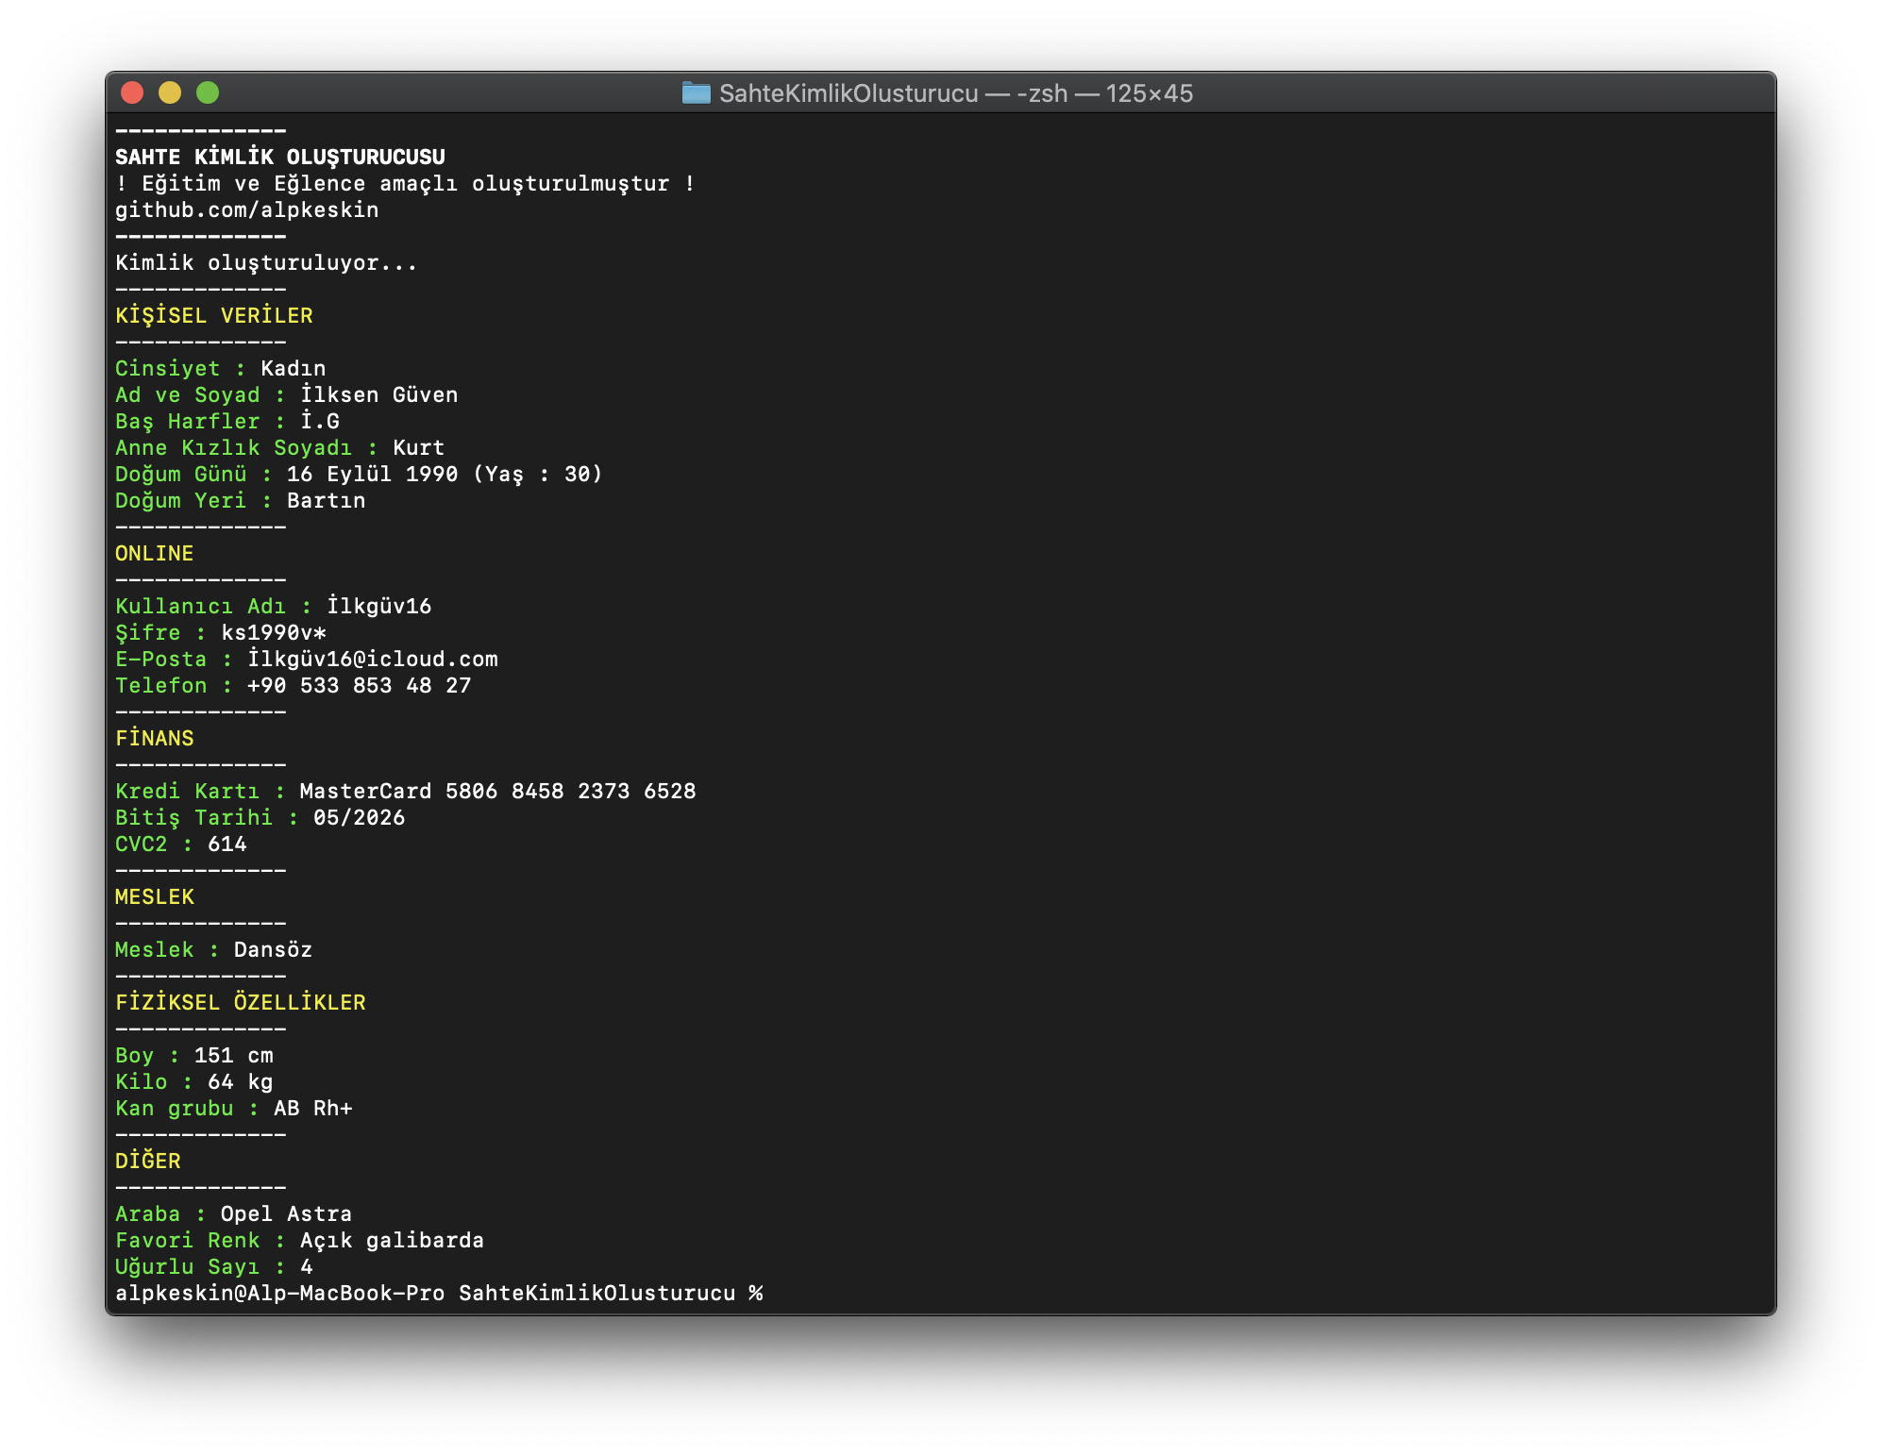The image size is (1882, 1455).
Task: Click the CVC2 value 614
Action: click(x=227, y=844)
